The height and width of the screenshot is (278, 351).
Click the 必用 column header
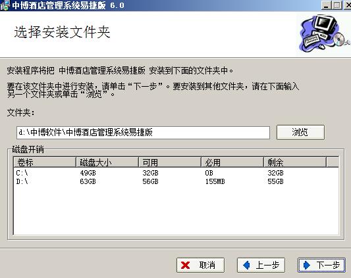coord(232,162)
